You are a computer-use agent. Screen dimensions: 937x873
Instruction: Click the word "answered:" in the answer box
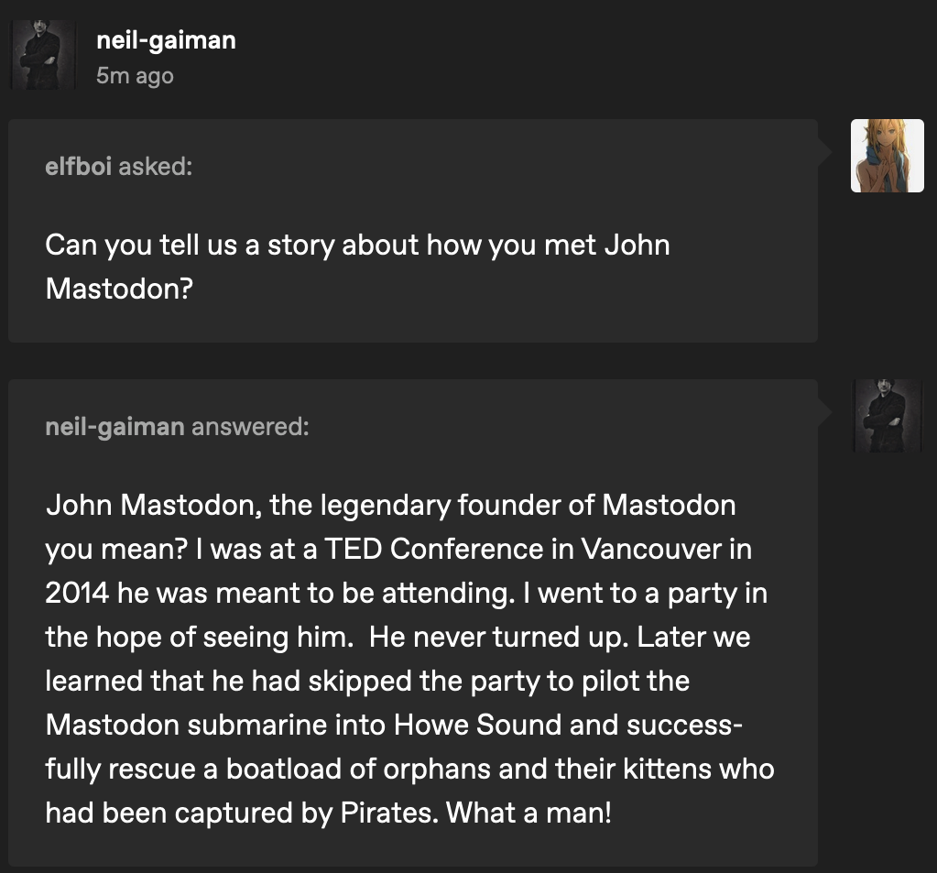(x=250, y=427)
